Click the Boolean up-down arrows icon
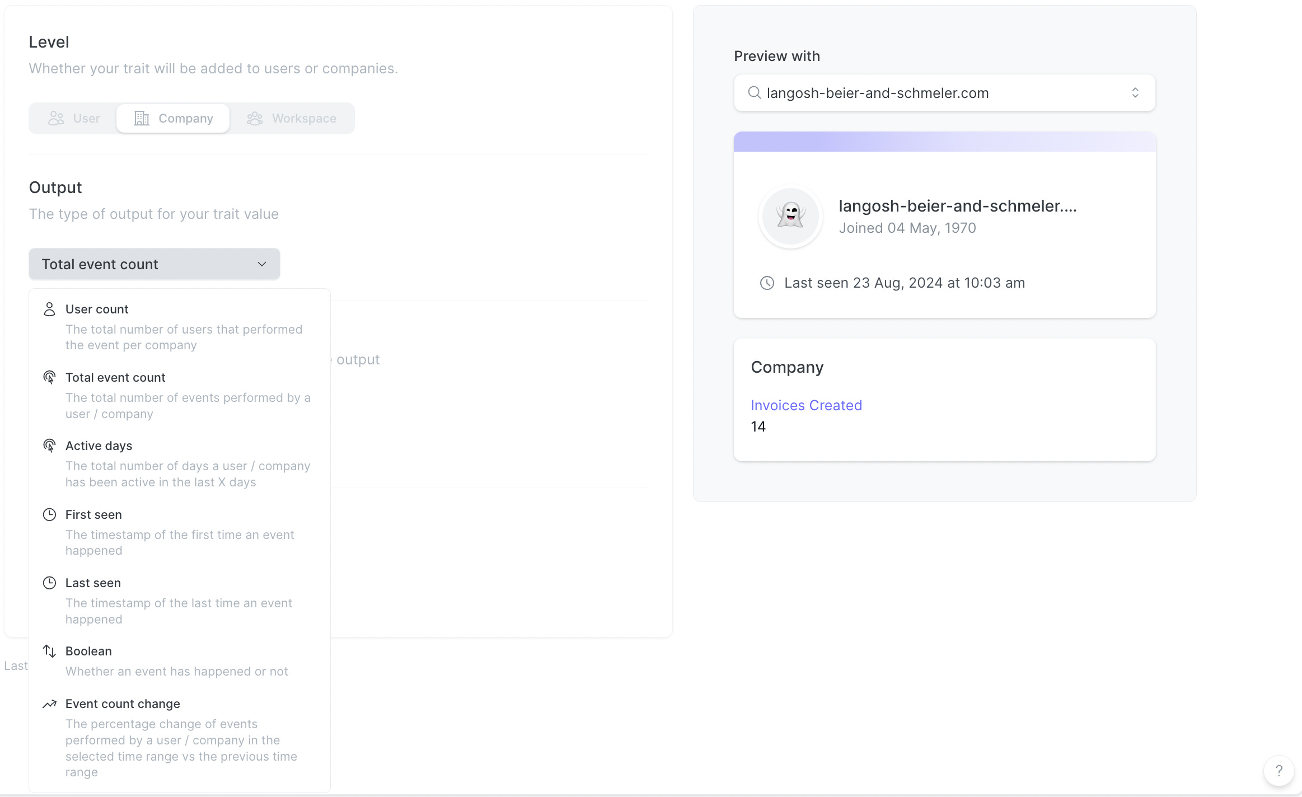This screenshot has width=1302, height=797. click(49, 651)
